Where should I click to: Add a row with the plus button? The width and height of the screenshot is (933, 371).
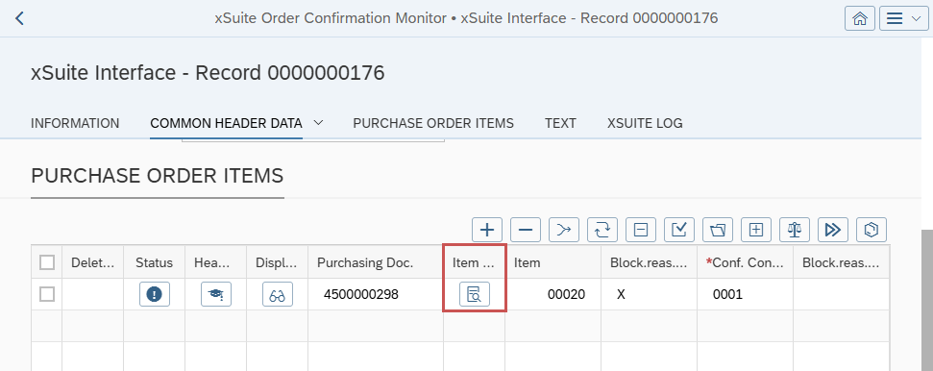tap(487, 230)
